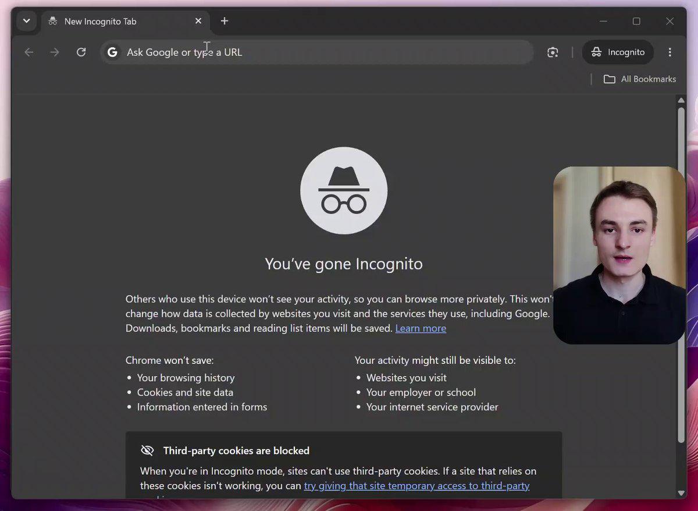Click the Incognito profile button

point(618,52)
